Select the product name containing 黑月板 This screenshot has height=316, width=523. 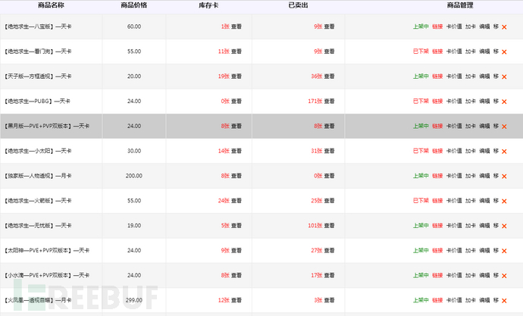point(47,126)
